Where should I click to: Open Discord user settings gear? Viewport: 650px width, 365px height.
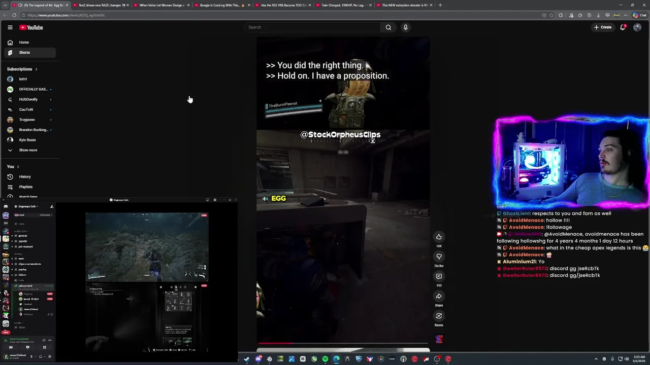(50, 356)
